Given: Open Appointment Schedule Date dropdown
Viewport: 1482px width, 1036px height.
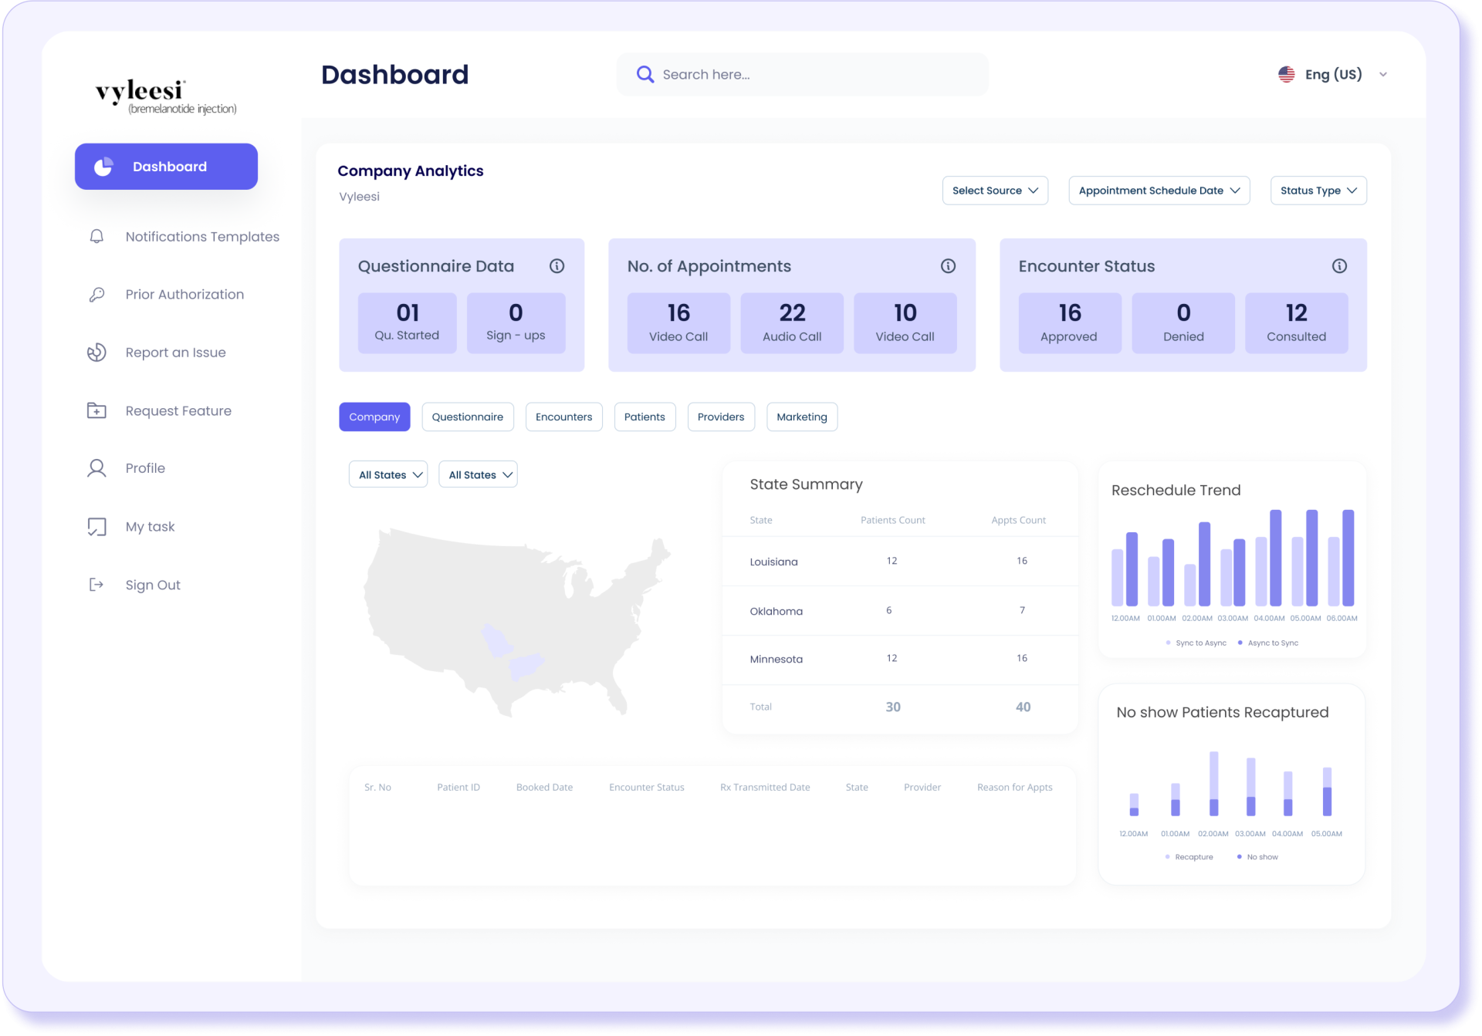Looking at the screenshot, I should pyautogui.click(x=1159, y=191).
